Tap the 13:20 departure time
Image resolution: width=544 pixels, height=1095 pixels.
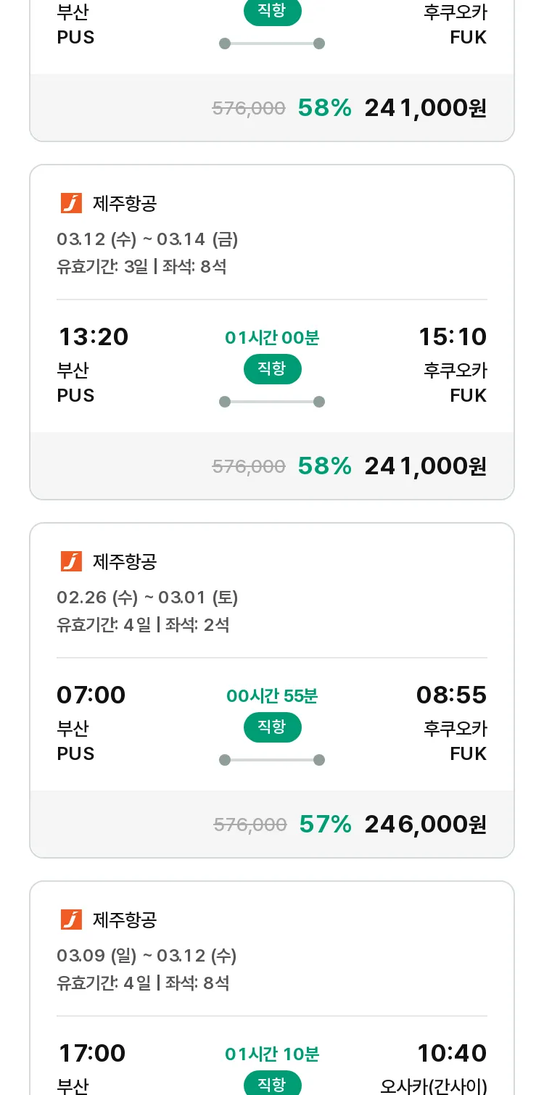93,337
